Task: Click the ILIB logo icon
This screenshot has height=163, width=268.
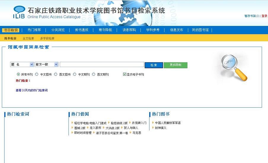Action: pyautogui.click(x=19, y=12)
